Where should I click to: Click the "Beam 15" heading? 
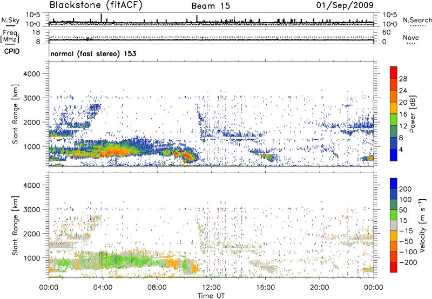(x=211, y=6)
